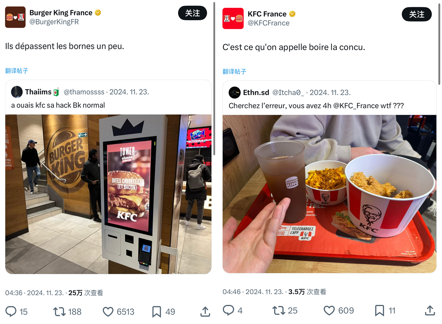Like the KFC France post
This screenshot has width=442, height=324.
coord(329,310)
